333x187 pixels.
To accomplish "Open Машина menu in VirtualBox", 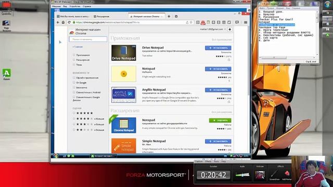I will pos(56,6).
